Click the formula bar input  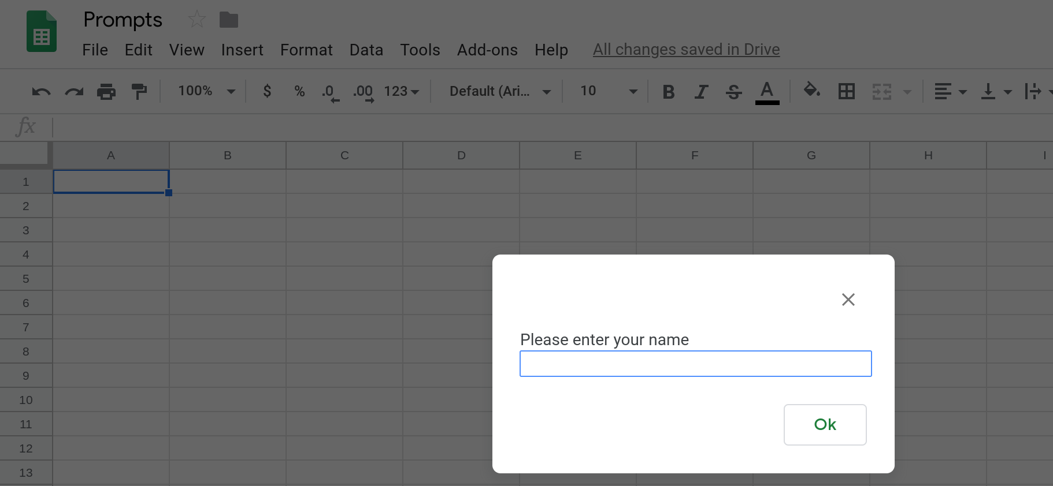pos(552,127)
